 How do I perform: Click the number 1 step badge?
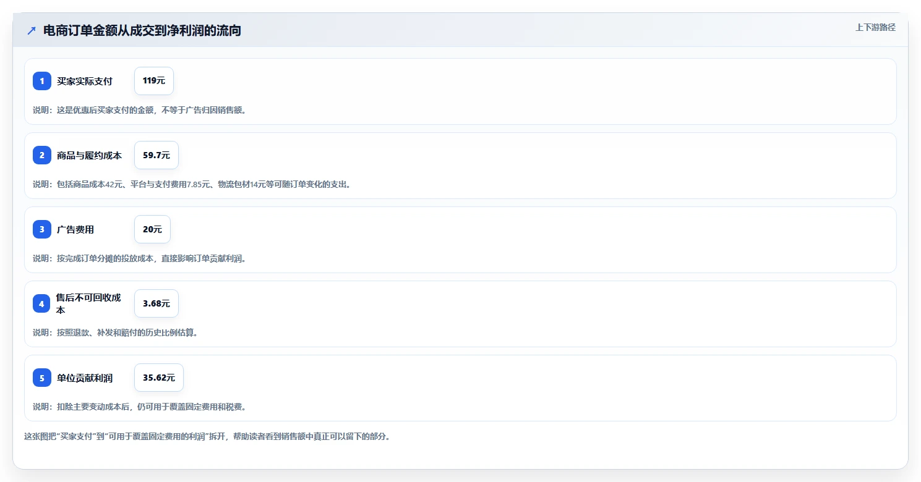tap(42, 81)
